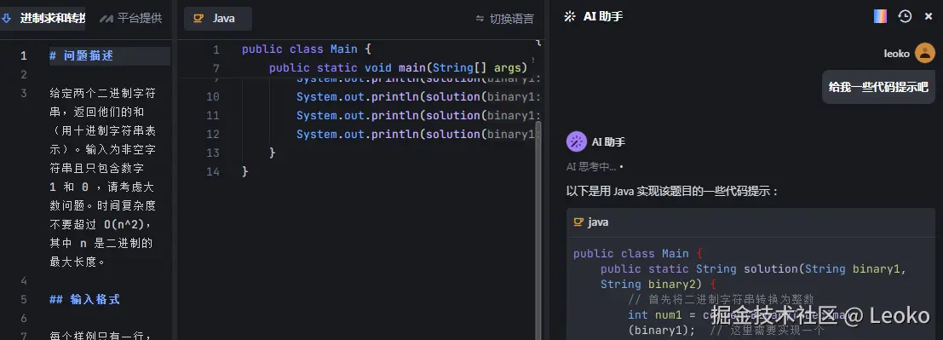This screenshot has height=340, width=943.
Task: Click the line number 1 in problem pane
Action: click(24, 56)
